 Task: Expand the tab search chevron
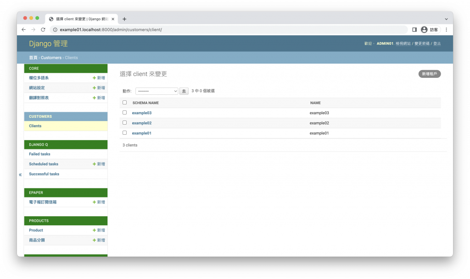pos(446,19)
